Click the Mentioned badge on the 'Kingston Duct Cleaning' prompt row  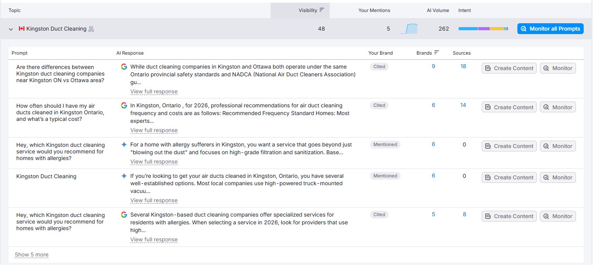[x=385, y=176]
